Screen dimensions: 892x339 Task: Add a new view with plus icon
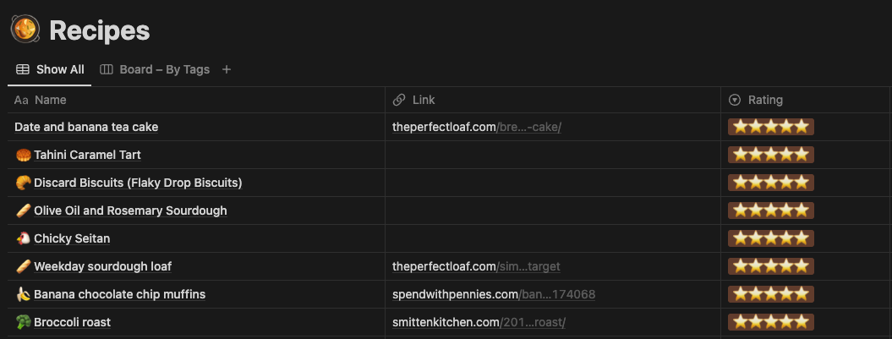(227, 69)
